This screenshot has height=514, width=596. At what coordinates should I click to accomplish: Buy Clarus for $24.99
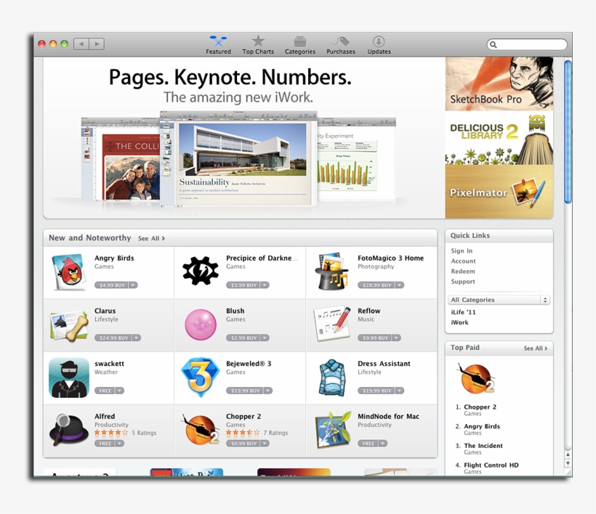click(113, 338)
